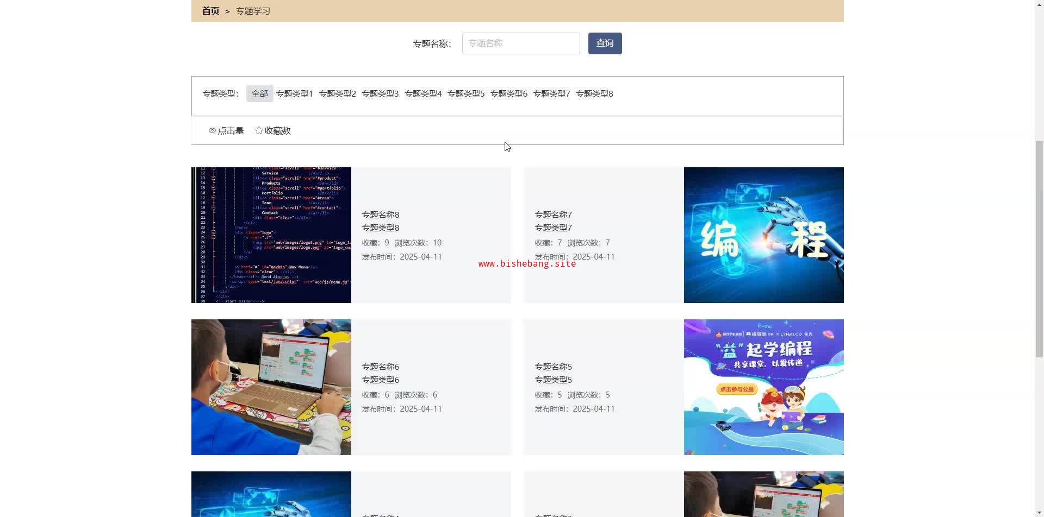Click the 浏览次数: 10 text
1044x517 pixels.
point(418,243)
